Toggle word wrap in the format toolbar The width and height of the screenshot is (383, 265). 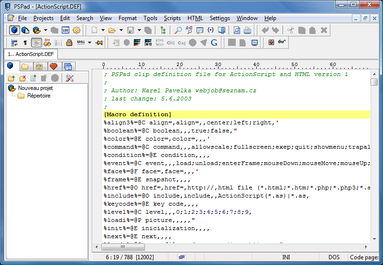pos(14,43)
